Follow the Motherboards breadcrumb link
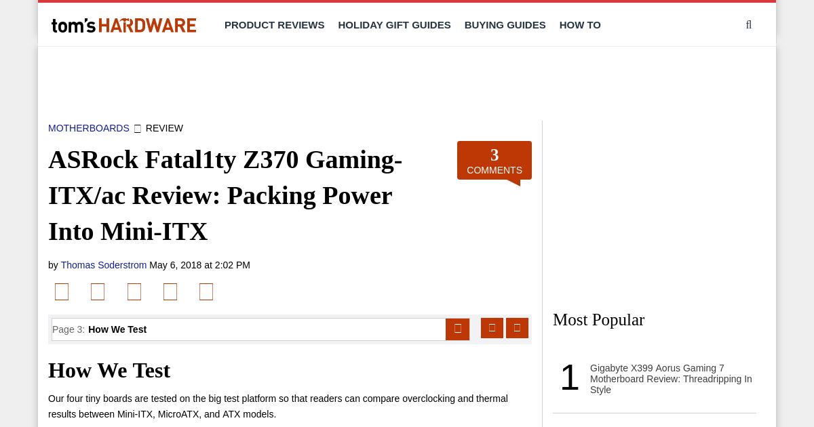 (x=89, y=128)
